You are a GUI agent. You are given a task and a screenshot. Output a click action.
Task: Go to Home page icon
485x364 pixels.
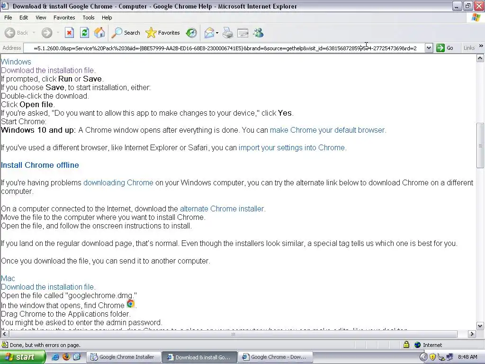[99, 33]
